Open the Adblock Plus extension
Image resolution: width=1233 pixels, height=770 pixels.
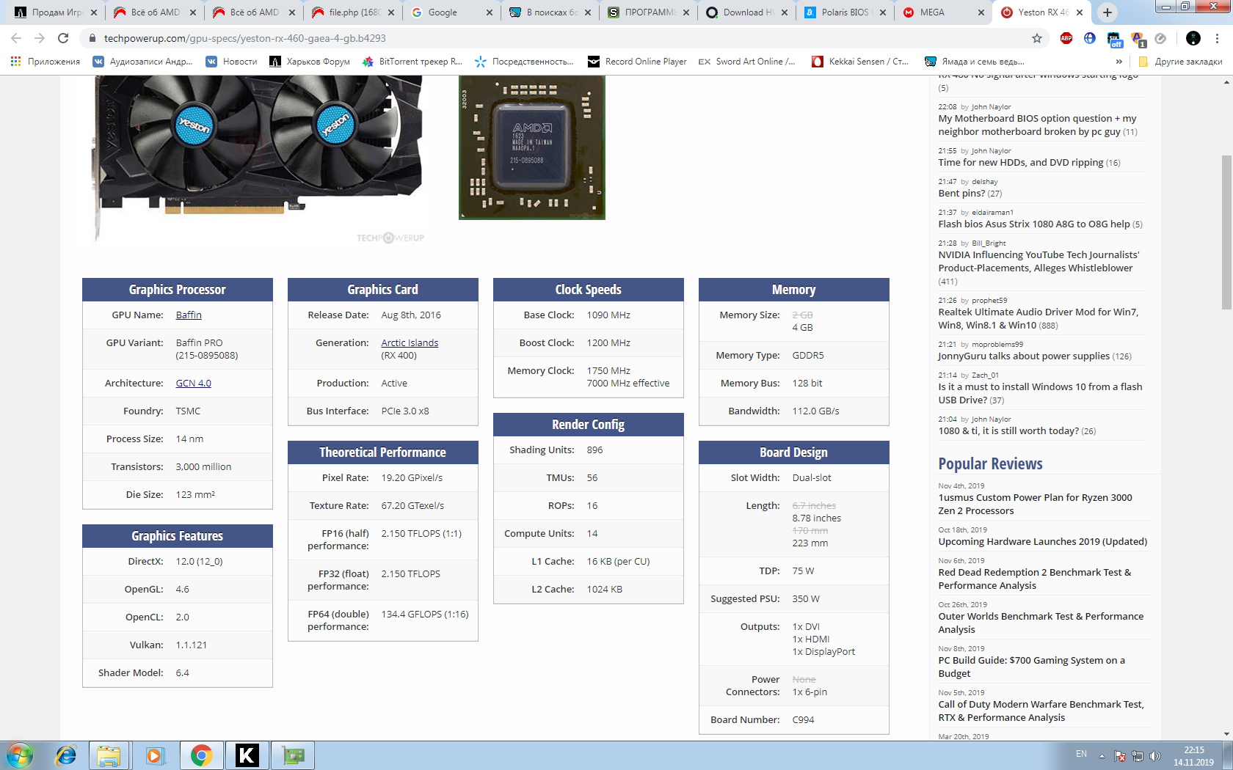(x=1066, y=38)
